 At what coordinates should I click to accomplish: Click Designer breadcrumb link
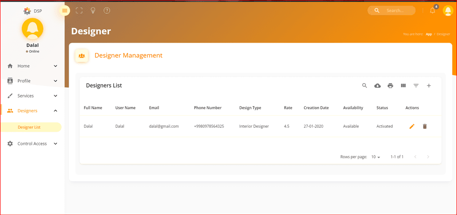pos(443,34)
